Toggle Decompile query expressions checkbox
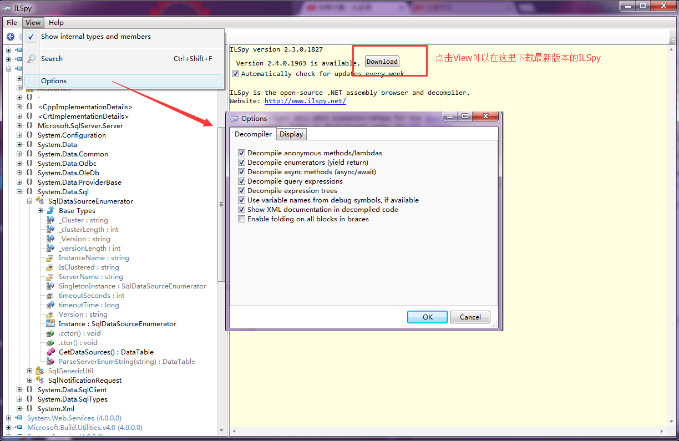Viewport: 679px width, 441px height. 241,181
